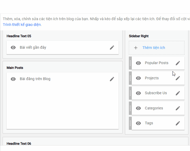Click pencil icon for Popular Posts

(x=178, y=63)
